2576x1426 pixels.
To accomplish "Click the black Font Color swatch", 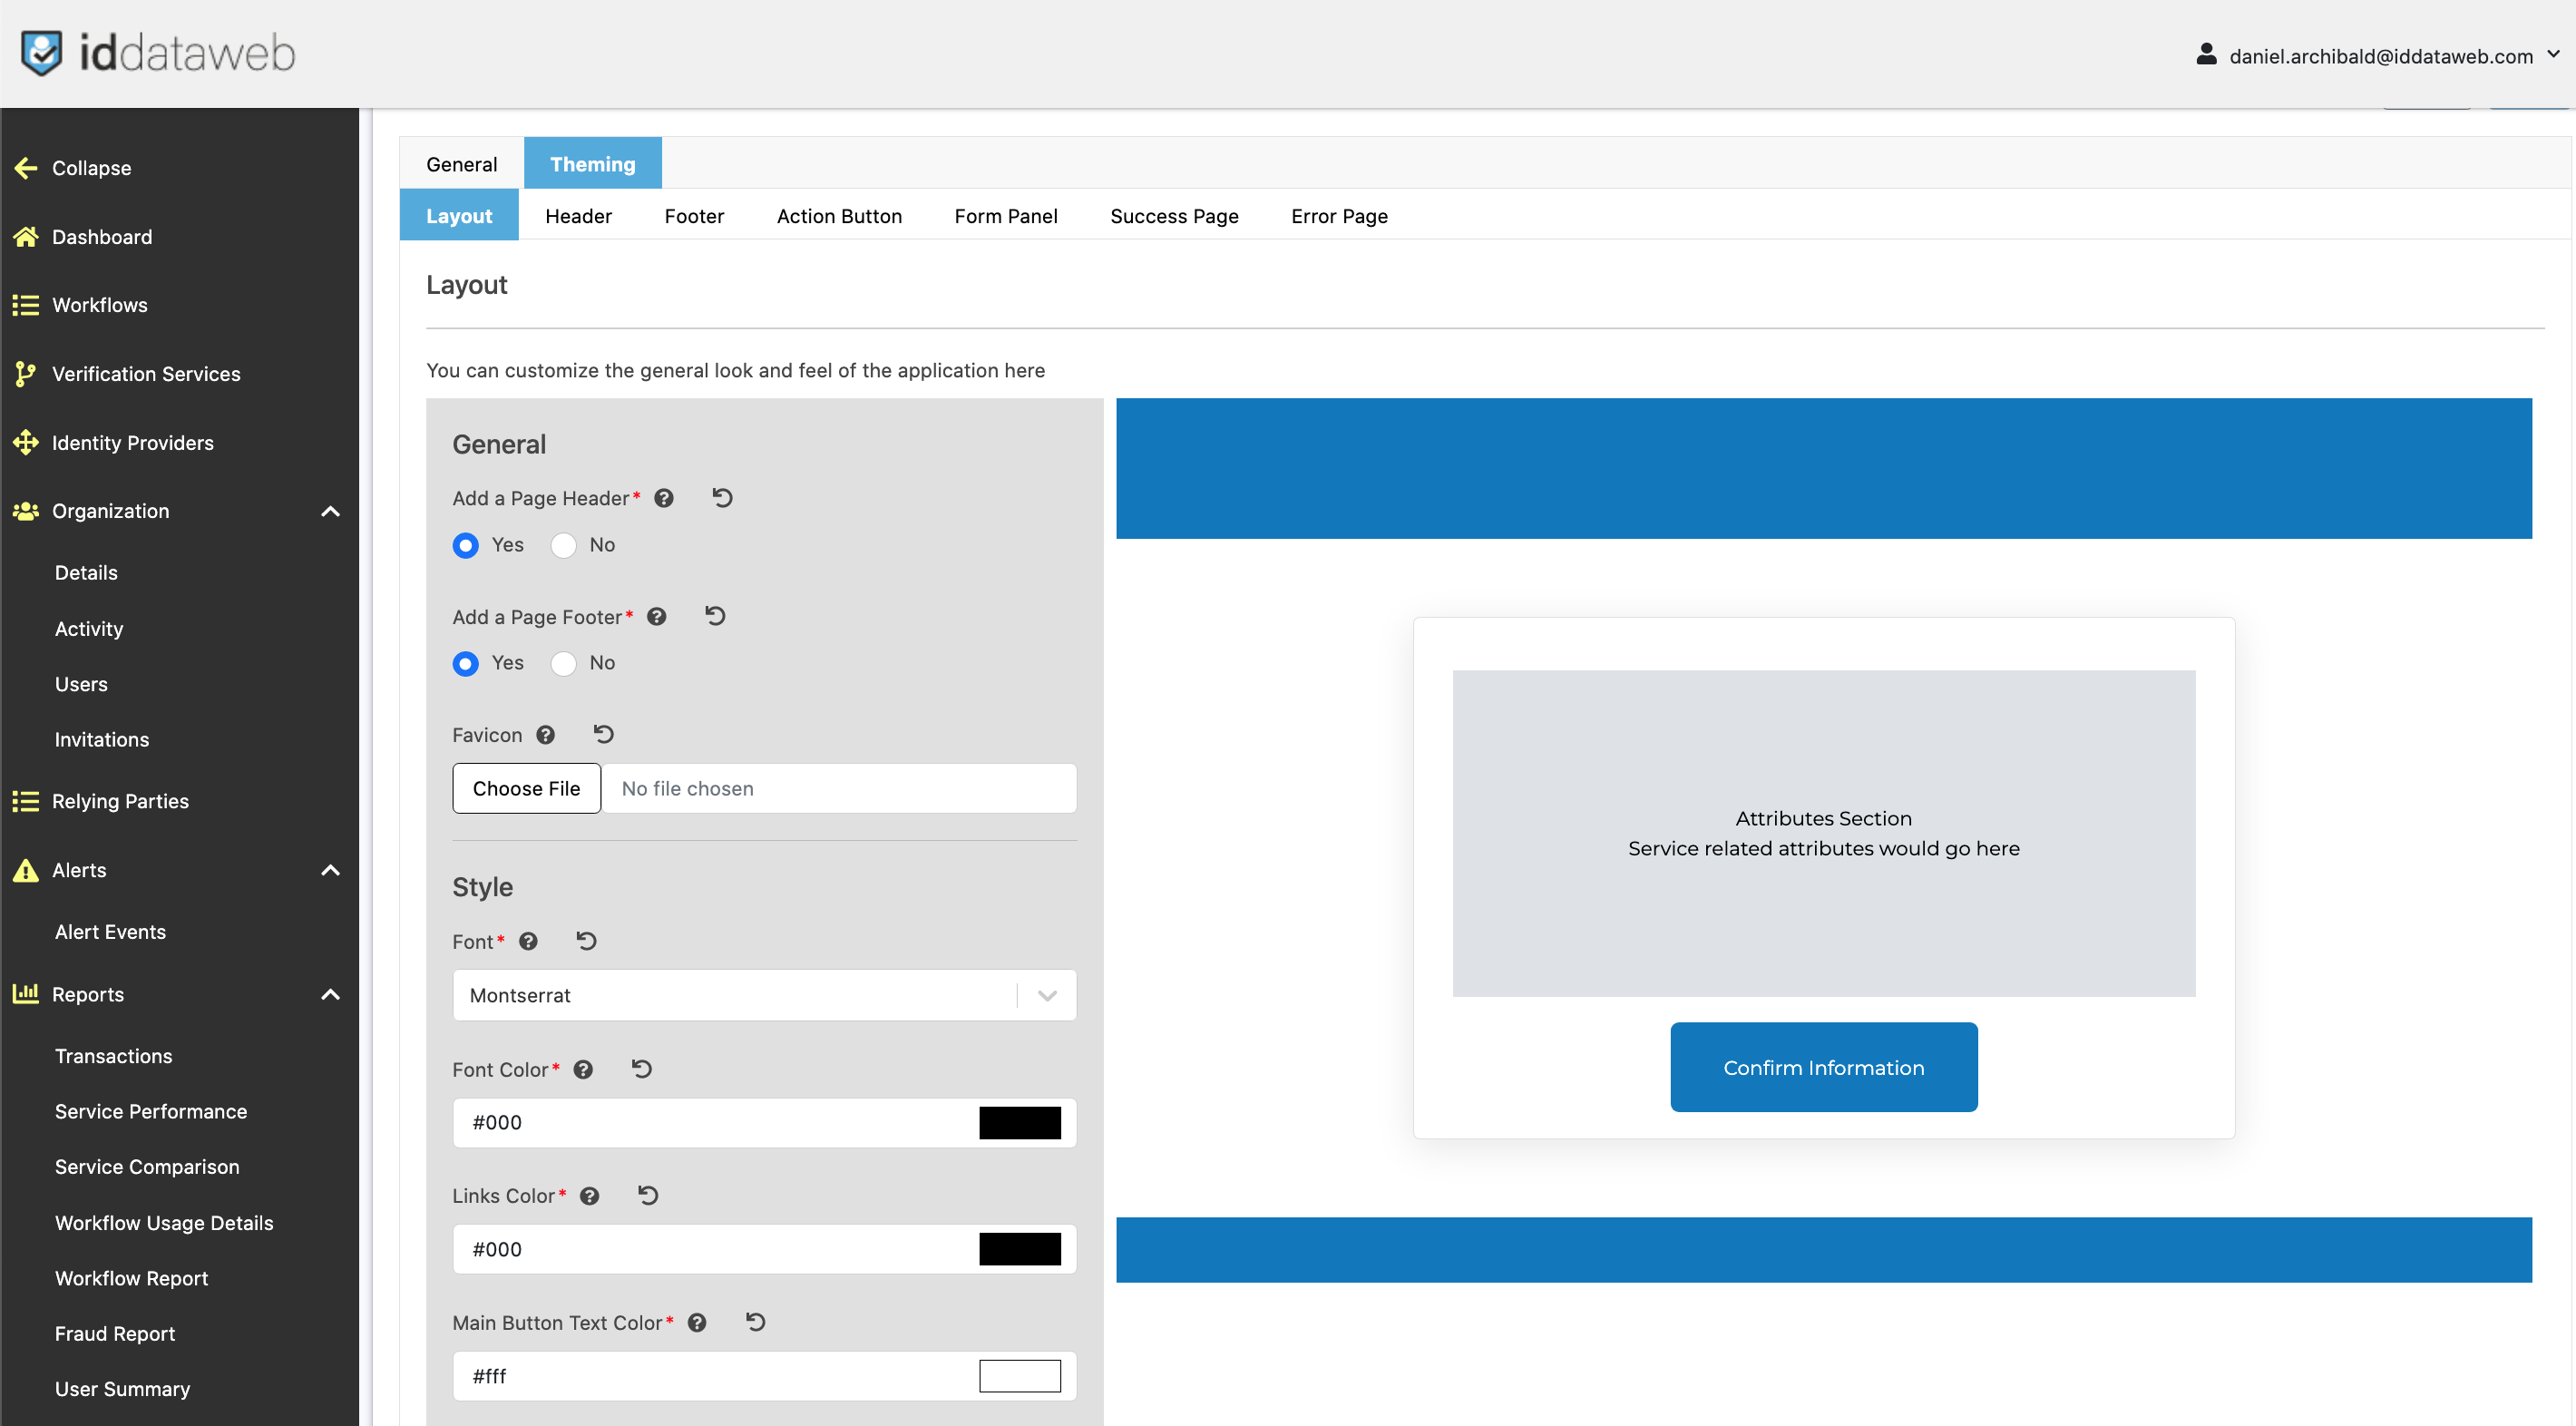I will tap(1019, 1122).
